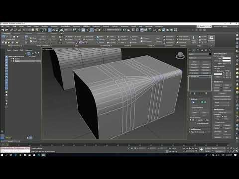Open the Curve Editor from the toolbar
The width and height of the screenshot is (239, 179).
146,30
